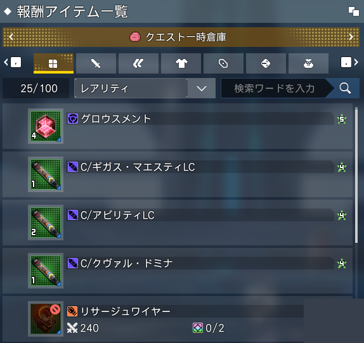This screenshot has height=343, width=364.
Task: Open the tag-shaped items category tab
Action: [223, 63]
